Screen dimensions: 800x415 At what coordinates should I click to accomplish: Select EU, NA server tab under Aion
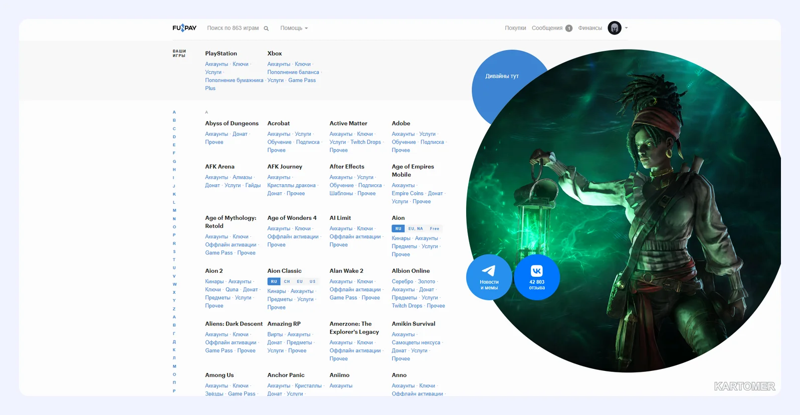(x=416, y=229)
